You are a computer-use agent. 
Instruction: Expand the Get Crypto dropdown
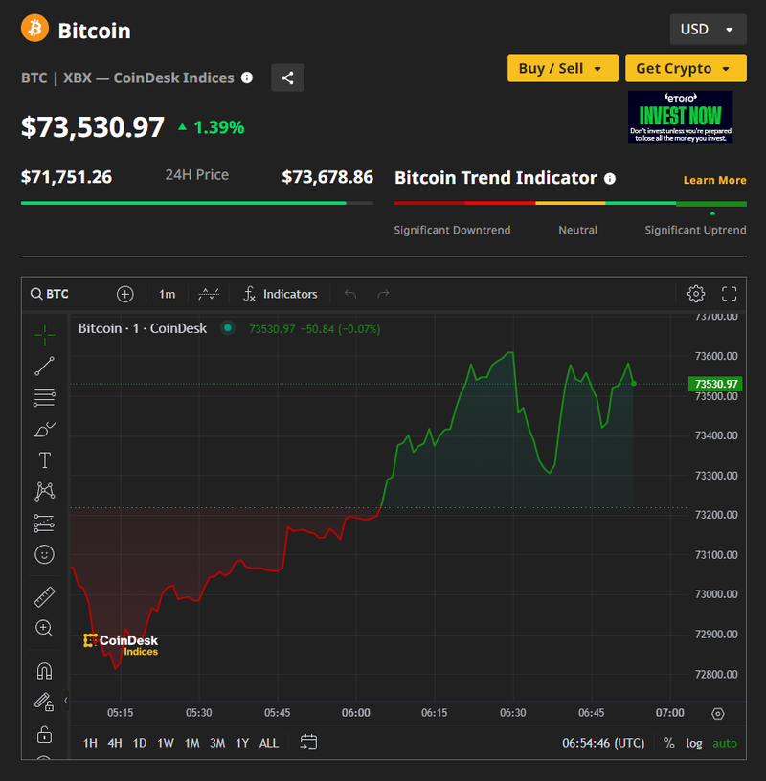(685, 68)
